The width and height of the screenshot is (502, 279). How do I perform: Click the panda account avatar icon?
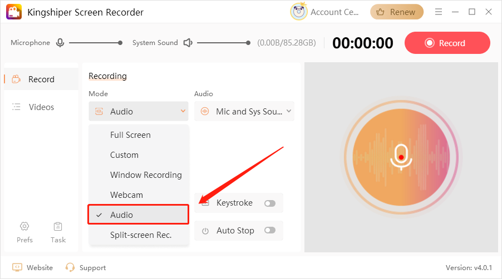299,12
